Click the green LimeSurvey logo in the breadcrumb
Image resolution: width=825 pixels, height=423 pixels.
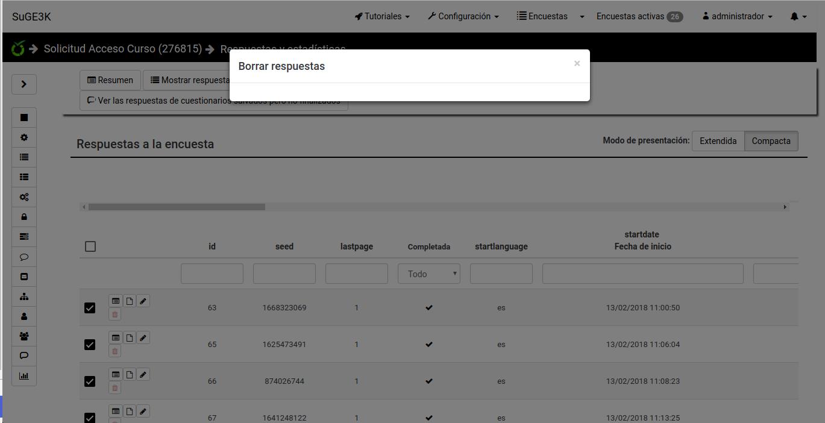[x=18, y=49]
